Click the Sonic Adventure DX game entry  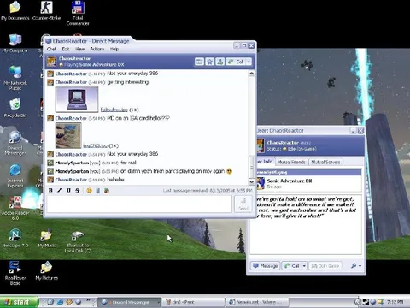(x=309, y=183)
